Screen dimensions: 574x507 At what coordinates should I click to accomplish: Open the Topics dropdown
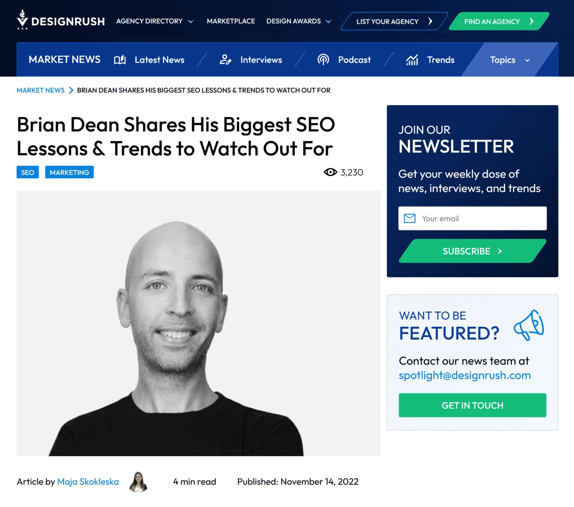(x=510, y=60)
